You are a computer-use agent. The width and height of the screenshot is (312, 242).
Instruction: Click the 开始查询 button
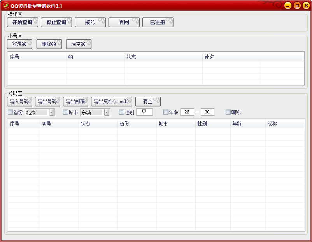click(x=23, y=22)
